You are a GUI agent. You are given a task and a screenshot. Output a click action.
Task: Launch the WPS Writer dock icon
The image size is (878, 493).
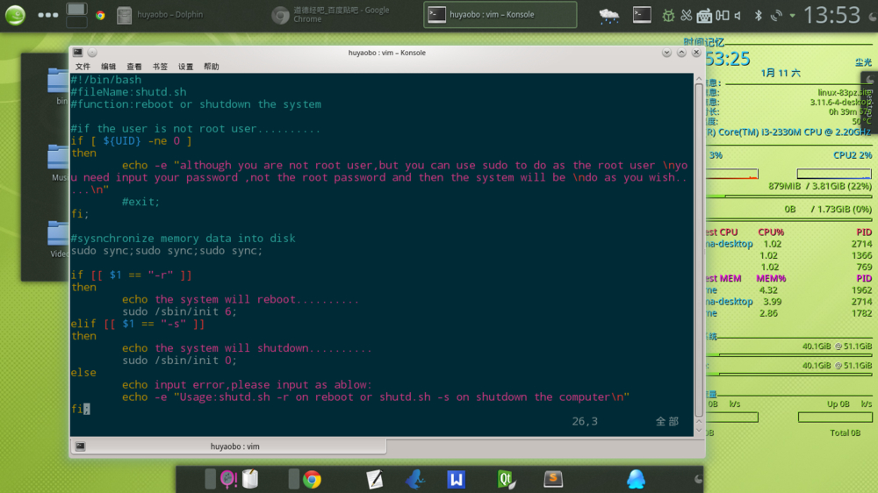(457, 480)
